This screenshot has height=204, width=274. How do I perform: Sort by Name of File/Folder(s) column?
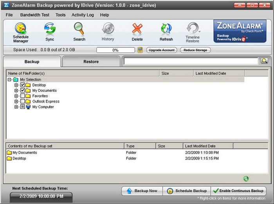(x=83, y=74)
